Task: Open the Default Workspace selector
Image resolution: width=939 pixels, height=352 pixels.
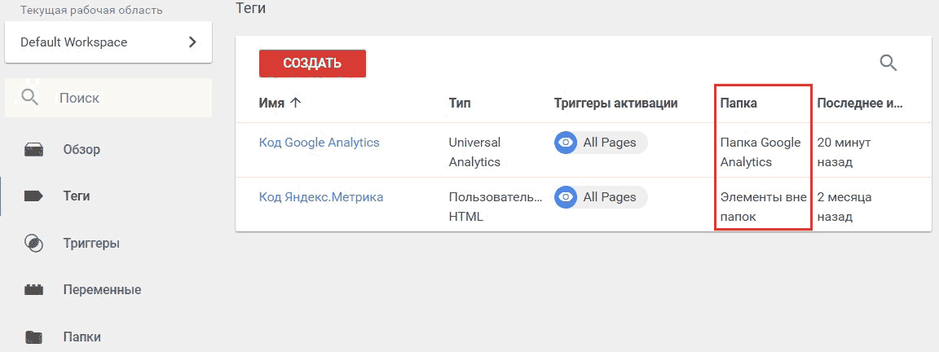Action: [108, 42]
